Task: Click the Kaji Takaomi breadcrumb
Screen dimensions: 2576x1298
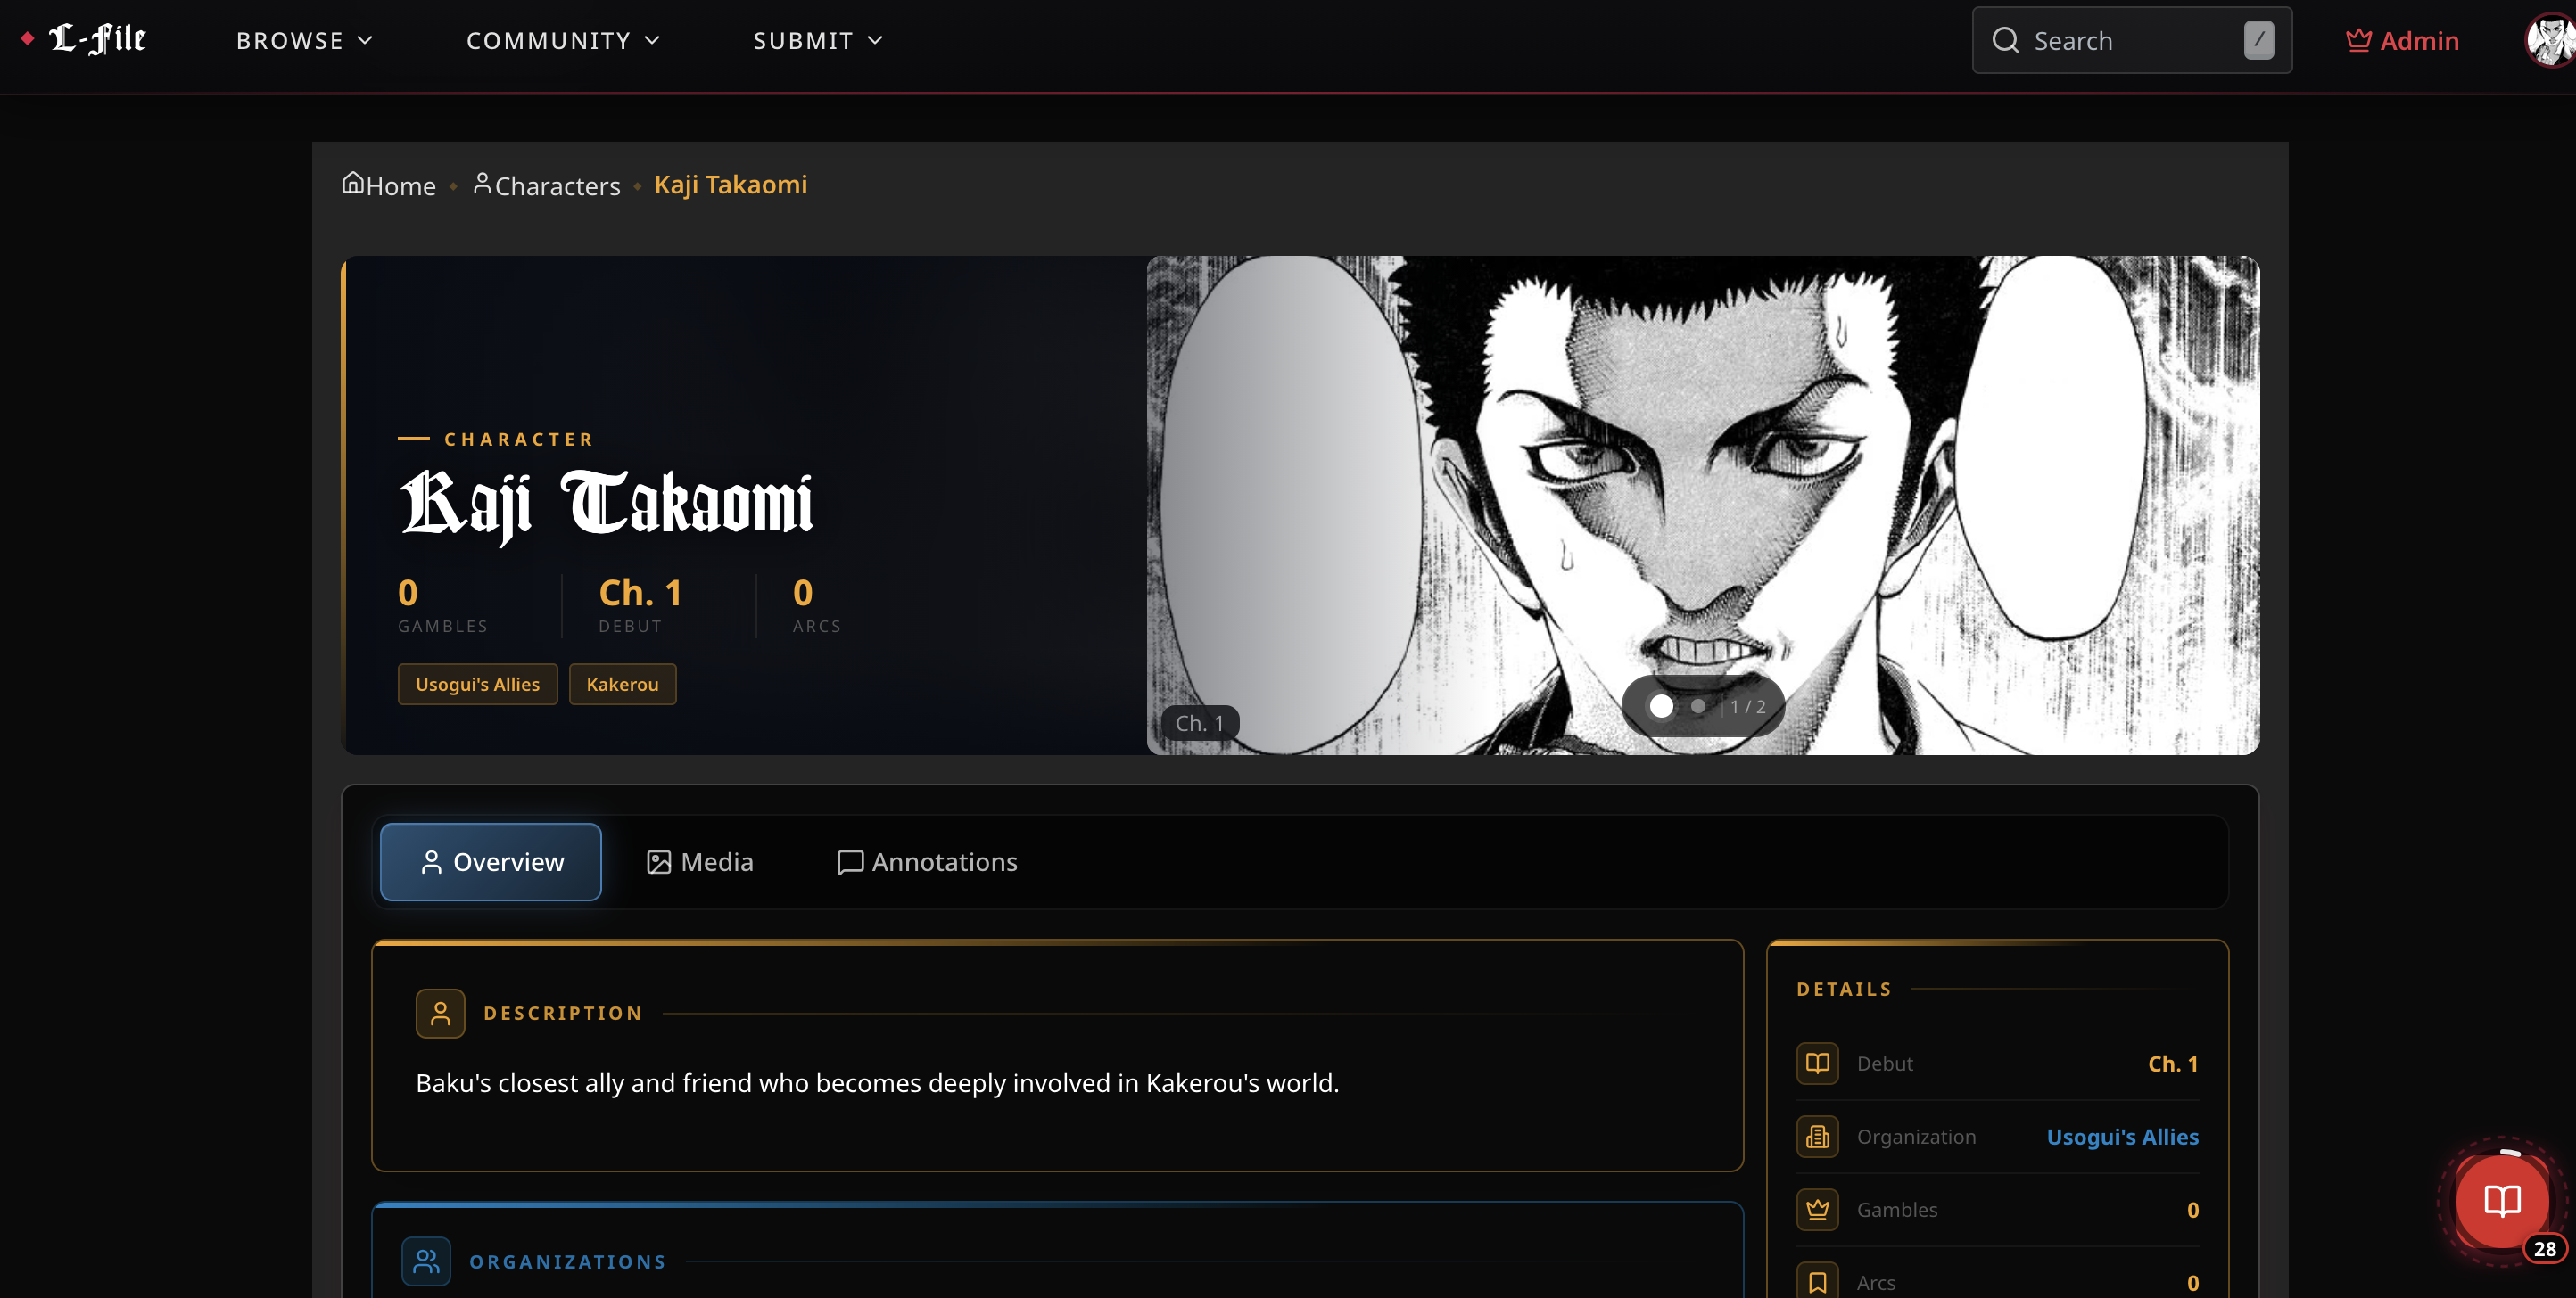Action: 730,185
